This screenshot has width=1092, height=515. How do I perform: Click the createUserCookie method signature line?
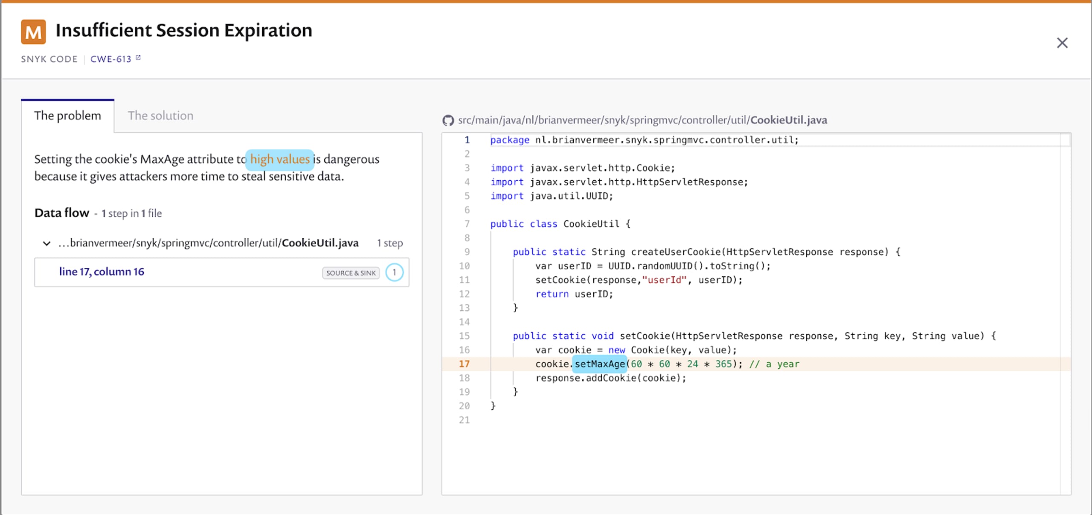click(x=706, y=252)
